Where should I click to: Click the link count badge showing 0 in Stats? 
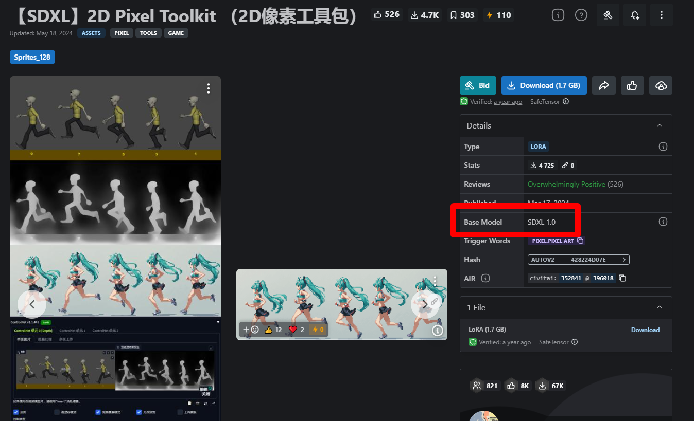[568, 166]
